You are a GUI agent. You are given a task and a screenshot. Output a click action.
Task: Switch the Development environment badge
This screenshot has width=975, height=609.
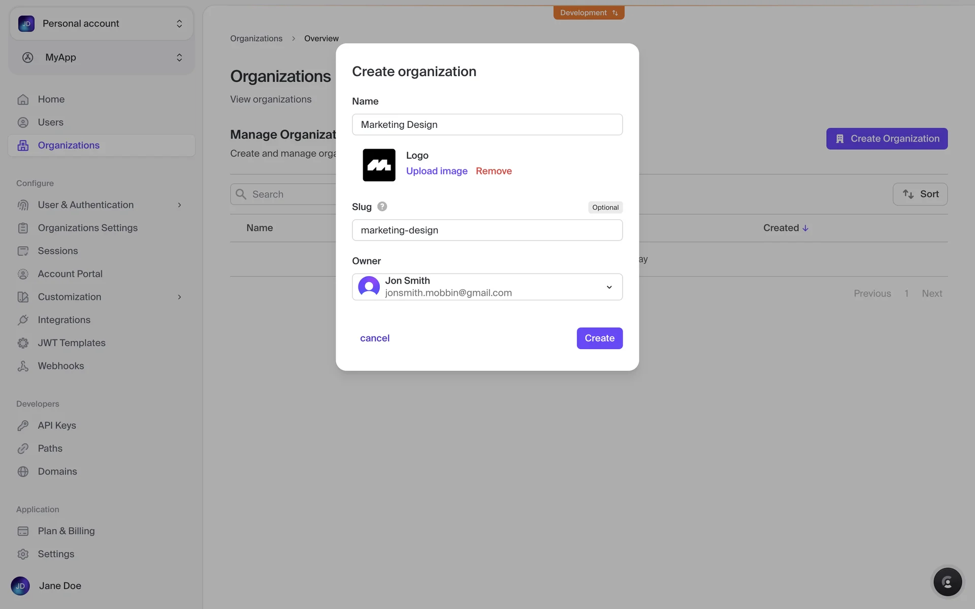(589, 13)
